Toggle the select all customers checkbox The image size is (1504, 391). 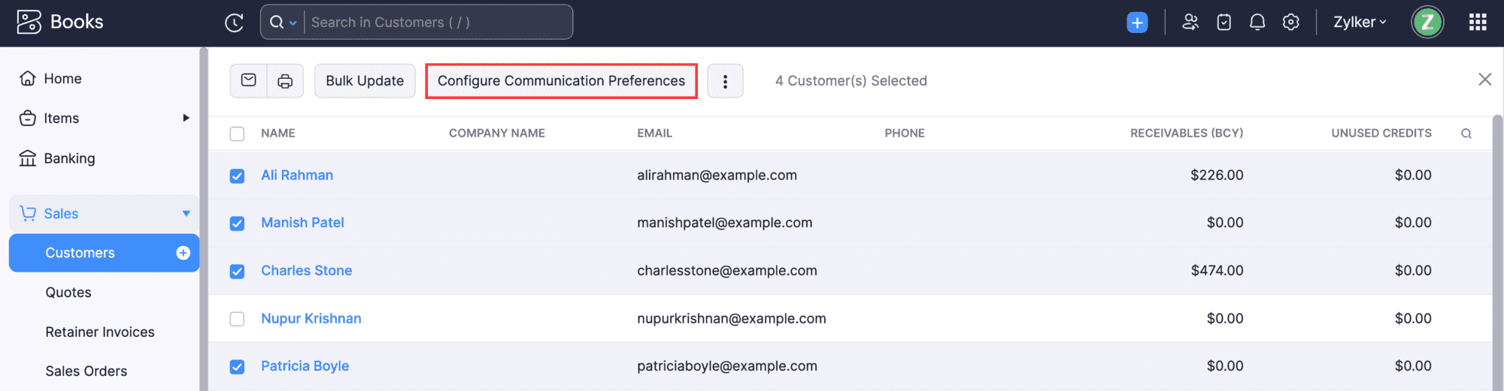tap(237, 134)
